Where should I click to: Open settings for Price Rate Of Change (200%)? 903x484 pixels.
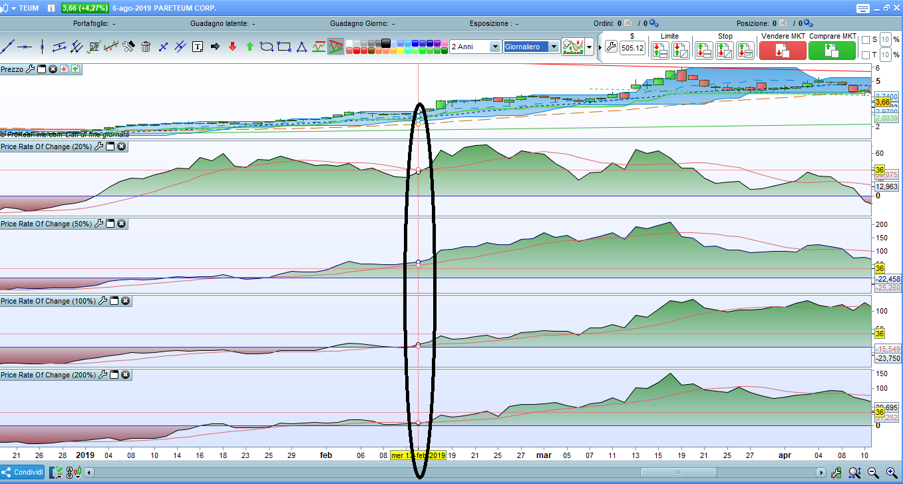click(x=103, y=375)
